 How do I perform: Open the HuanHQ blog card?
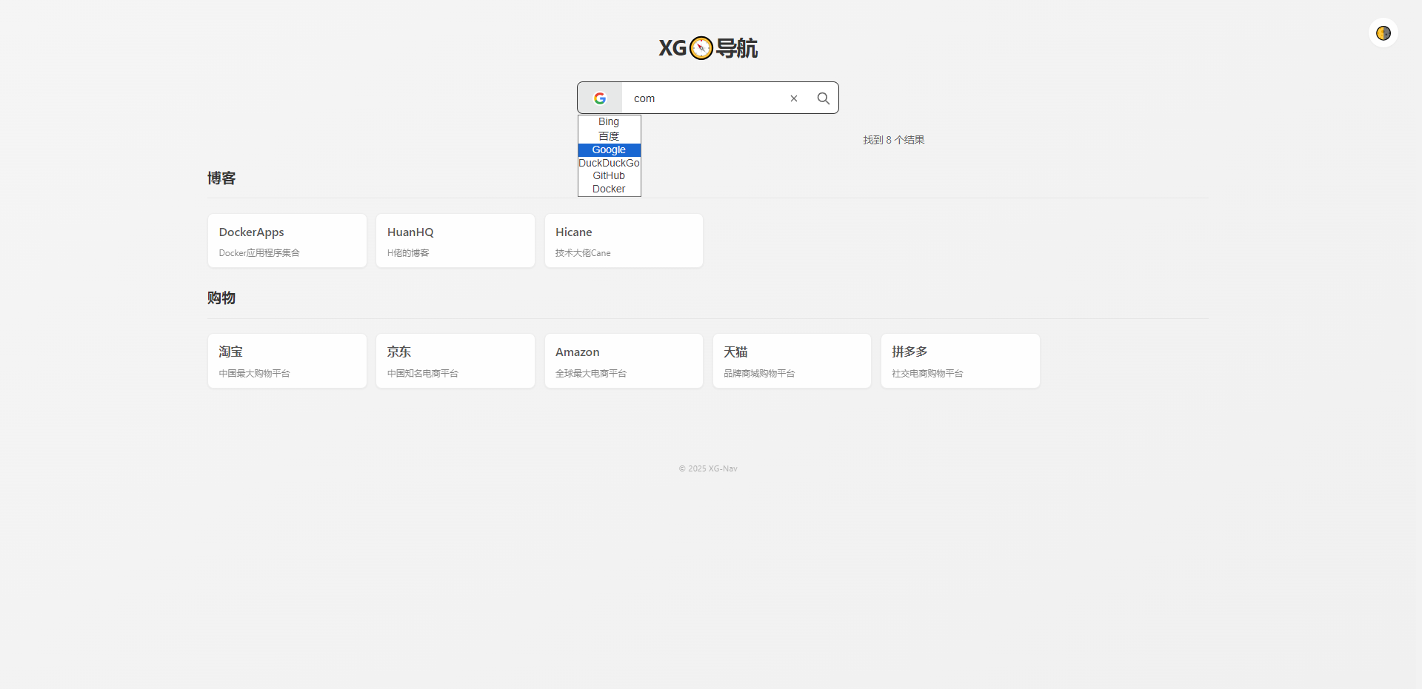pos(455,241)
